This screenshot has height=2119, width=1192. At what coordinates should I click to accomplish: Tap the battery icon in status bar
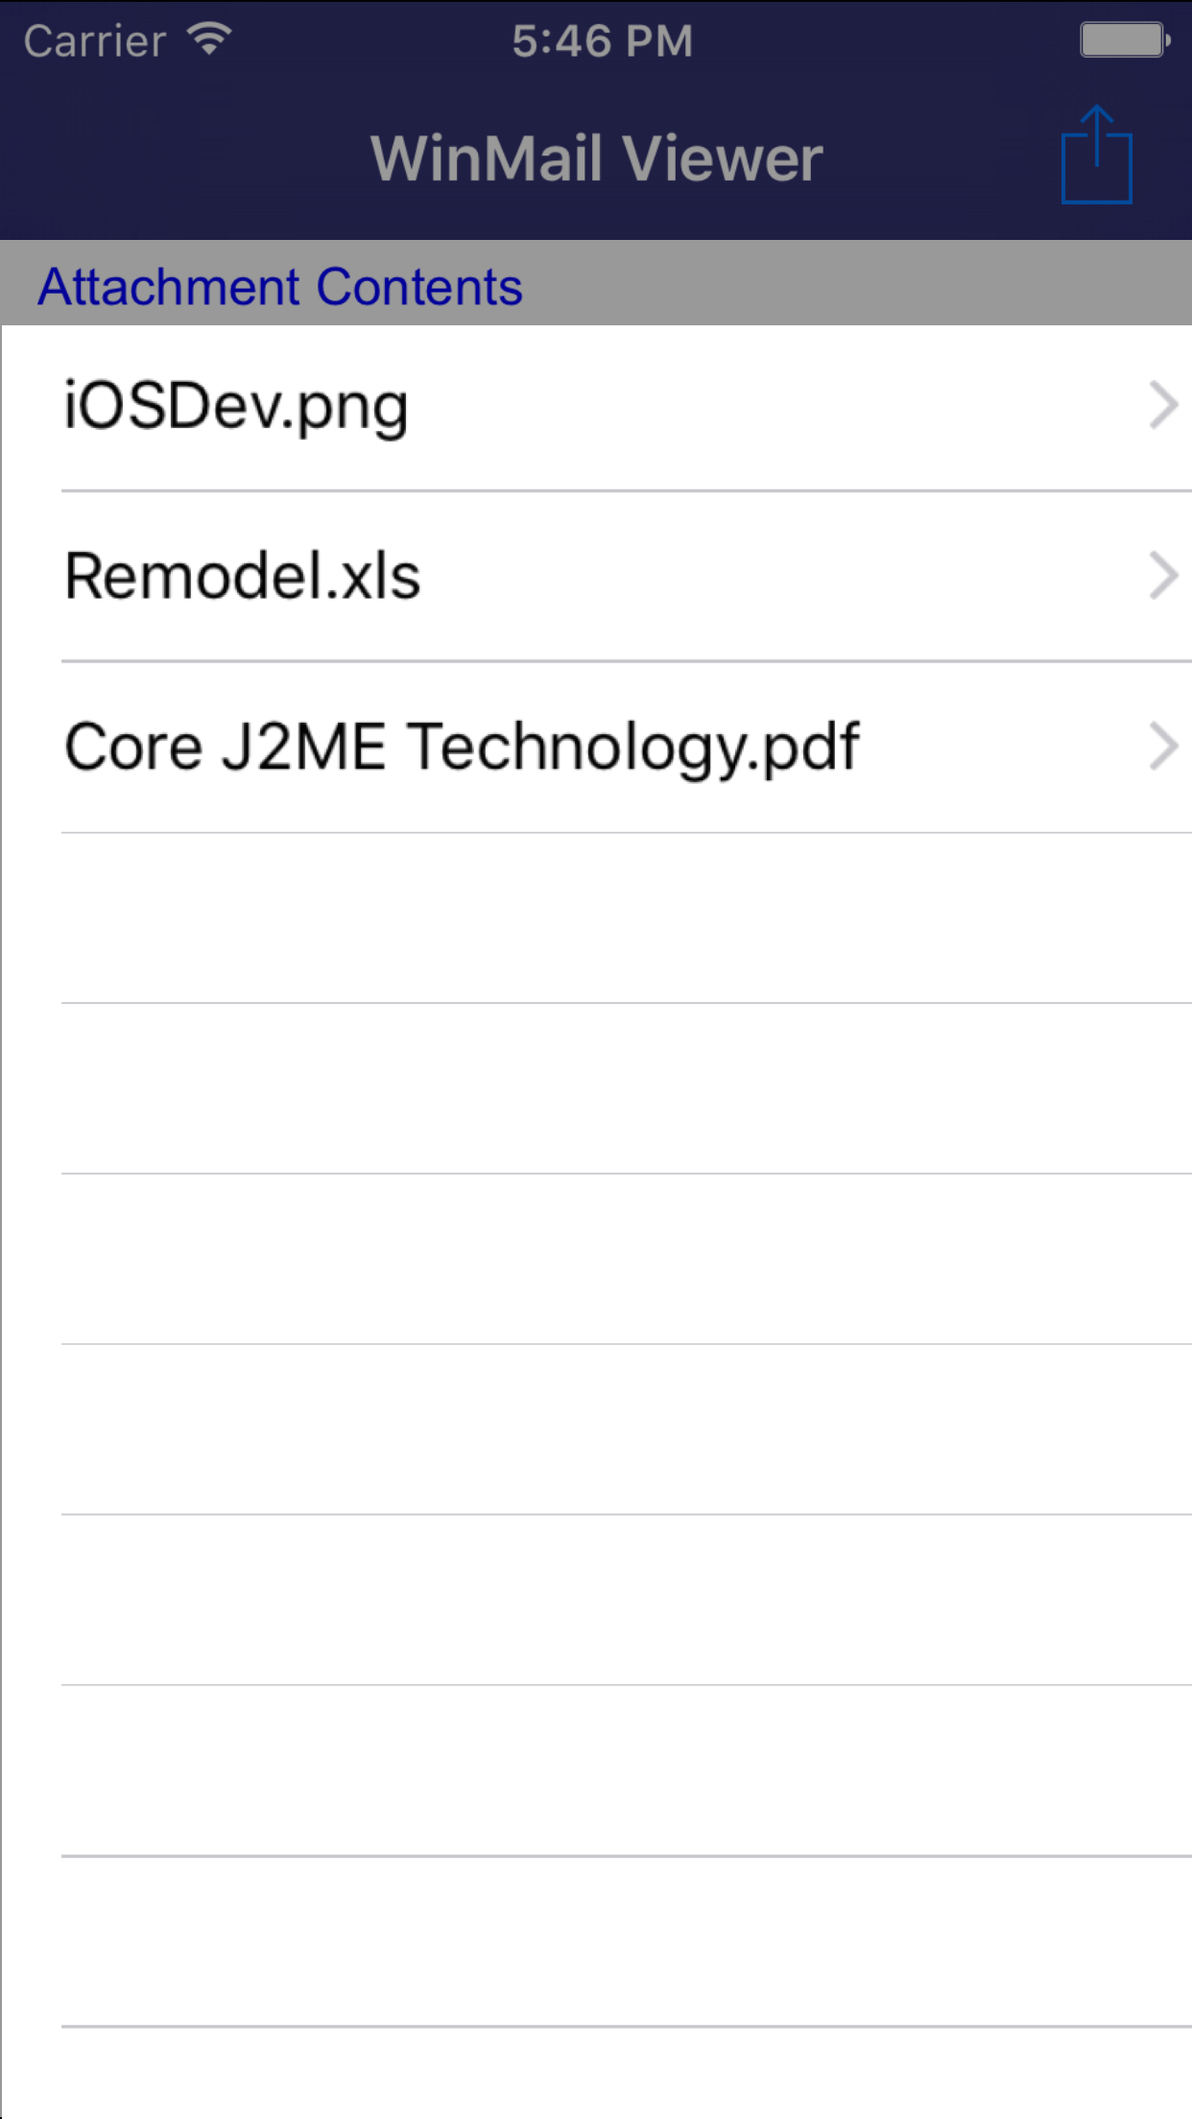[x=1123, y=38]
